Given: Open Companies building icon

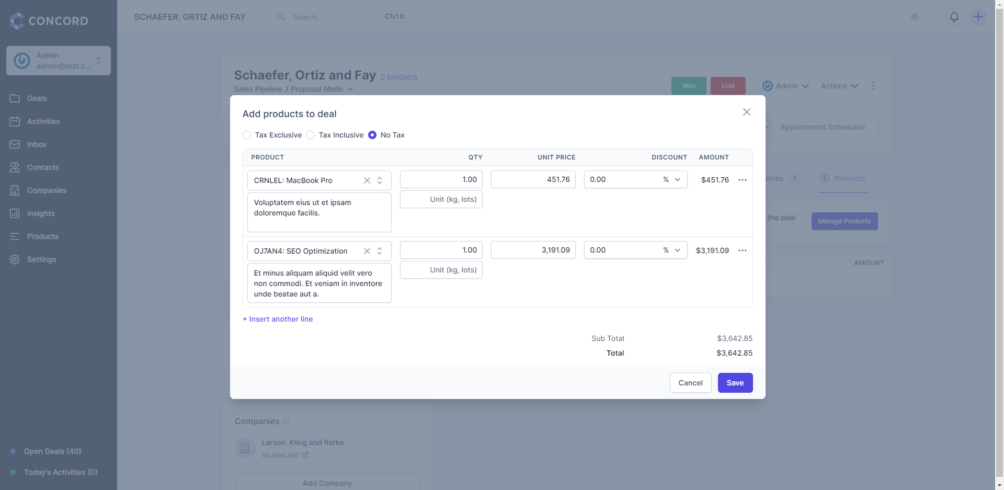Looking at the screenshot, I should coord(15,190).
